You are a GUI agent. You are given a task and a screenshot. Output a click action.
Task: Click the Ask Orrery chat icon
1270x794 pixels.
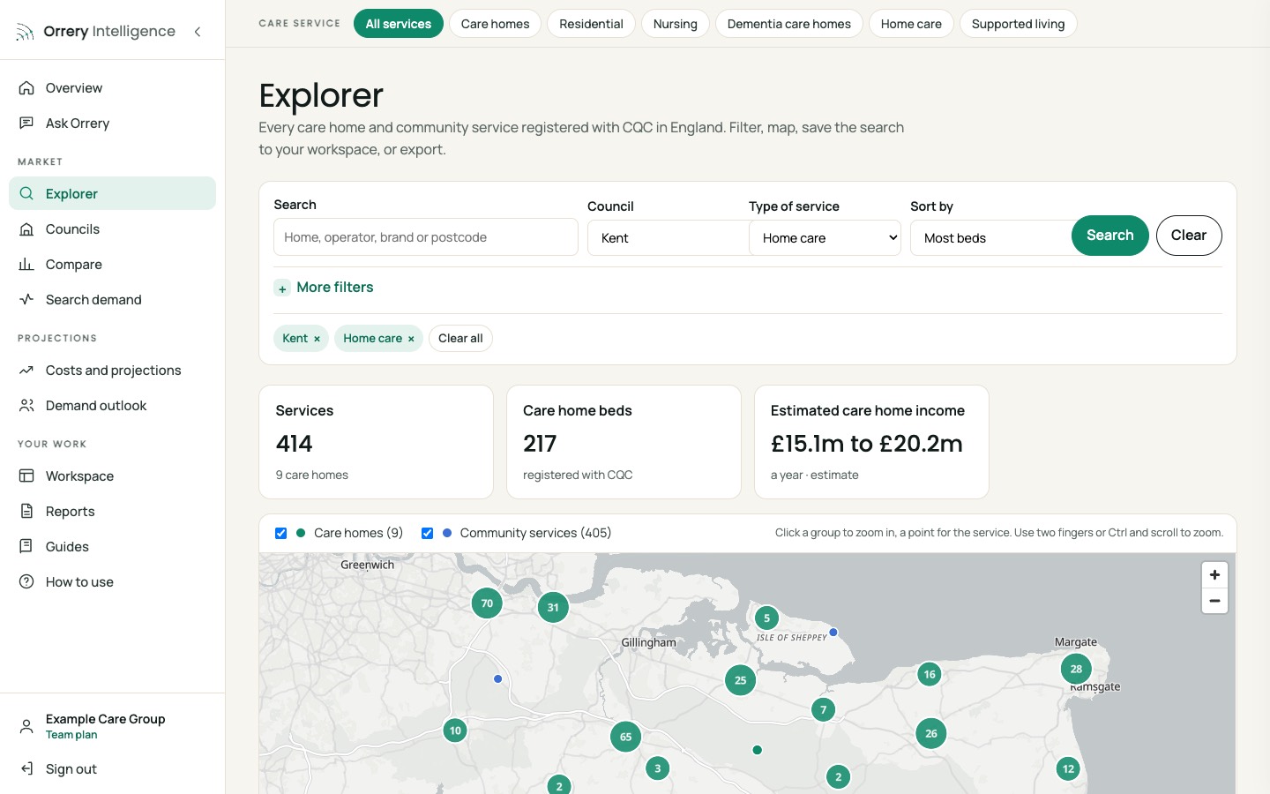click(26, 124)
